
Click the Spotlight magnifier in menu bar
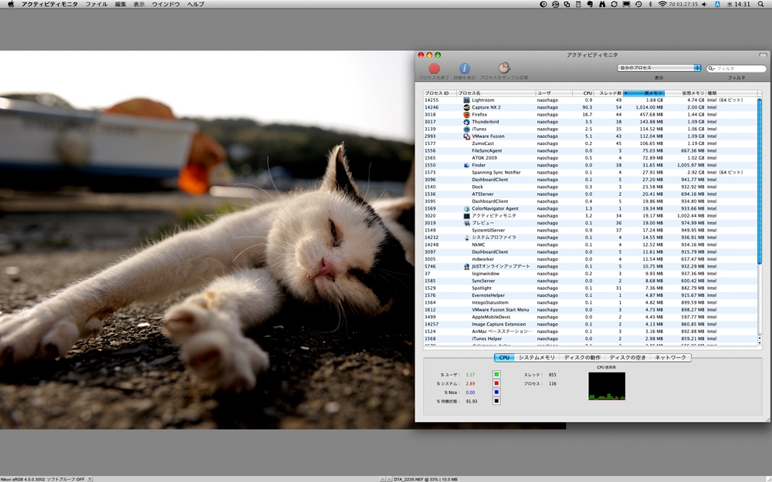point(761,5)
